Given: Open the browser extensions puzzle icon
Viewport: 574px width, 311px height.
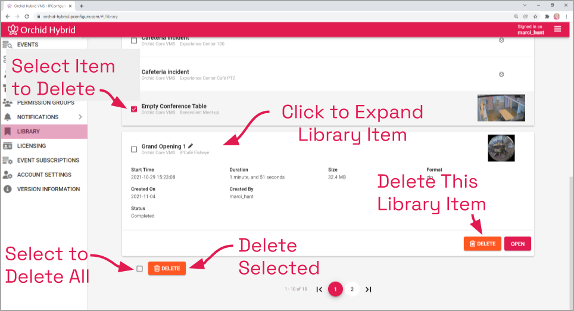Looking at the screenshot, I should [x=547, y=17].
